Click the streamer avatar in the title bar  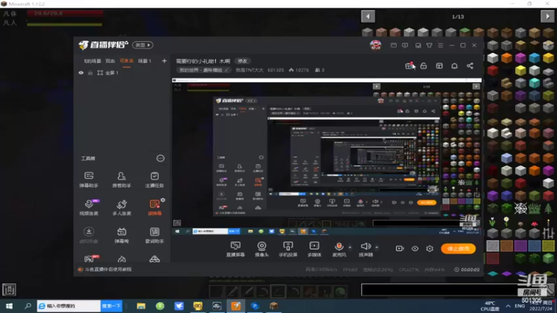pyautogui.click(x=375, y=45)
